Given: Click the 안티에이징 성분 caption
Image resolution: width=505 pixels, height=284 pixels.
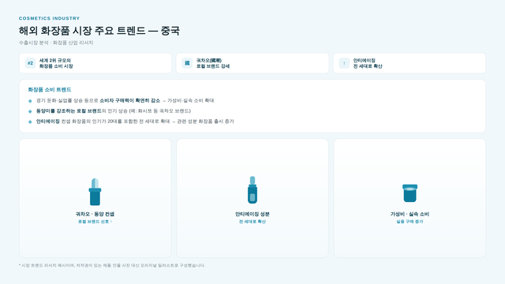Looking at the screenshot, I should (x=252, y=214).
